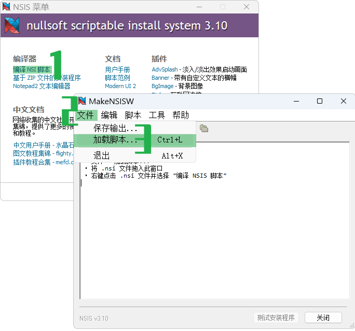Click the NSIS 菜单 title bar app icon
This screenshot has width=355, height=331.
click(6, 7)
